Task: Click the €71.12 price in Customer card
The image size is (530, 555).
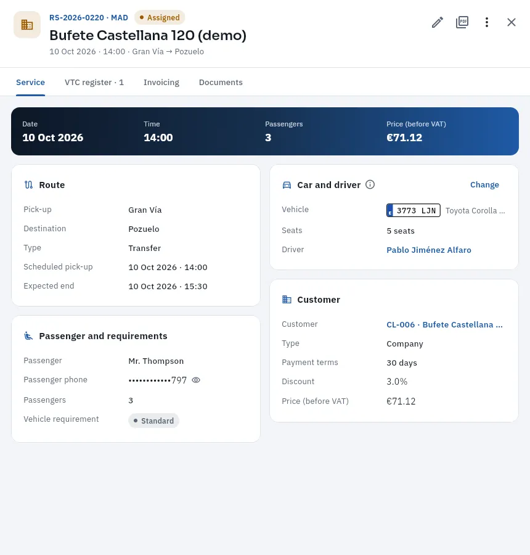Action: click(401, 401)
